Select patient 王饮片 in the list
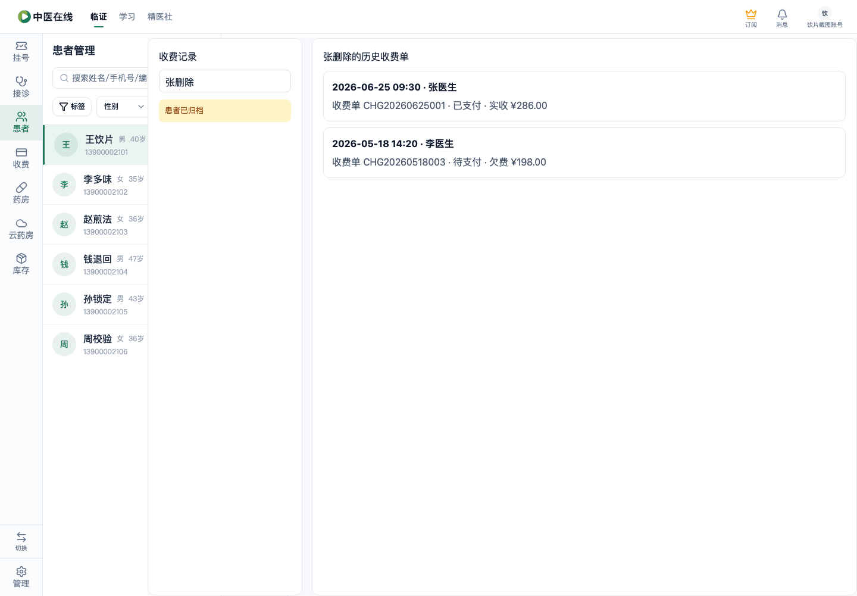This screenshot has width=857, height=596. pyautogui.click(x=95, y=145)
